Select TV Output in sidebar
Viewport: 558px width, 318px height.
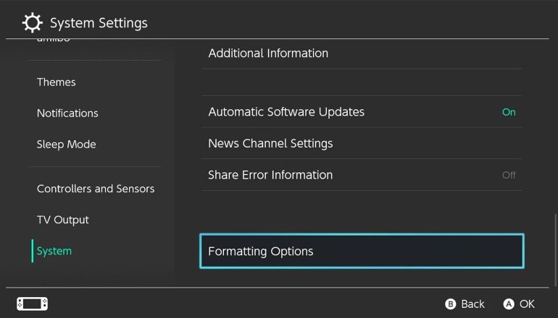(x=63, y=220)
